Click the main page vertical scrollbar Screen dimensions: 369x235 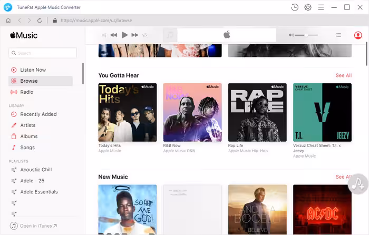pos(366,54)
